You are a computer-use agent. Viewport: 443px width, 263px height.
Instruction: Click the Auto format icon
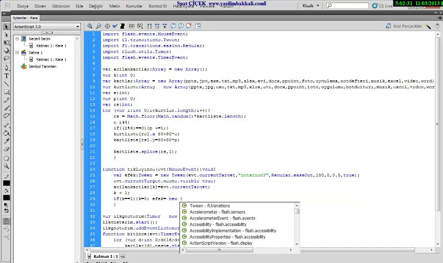pyautogui.click(x=123, y=26)
